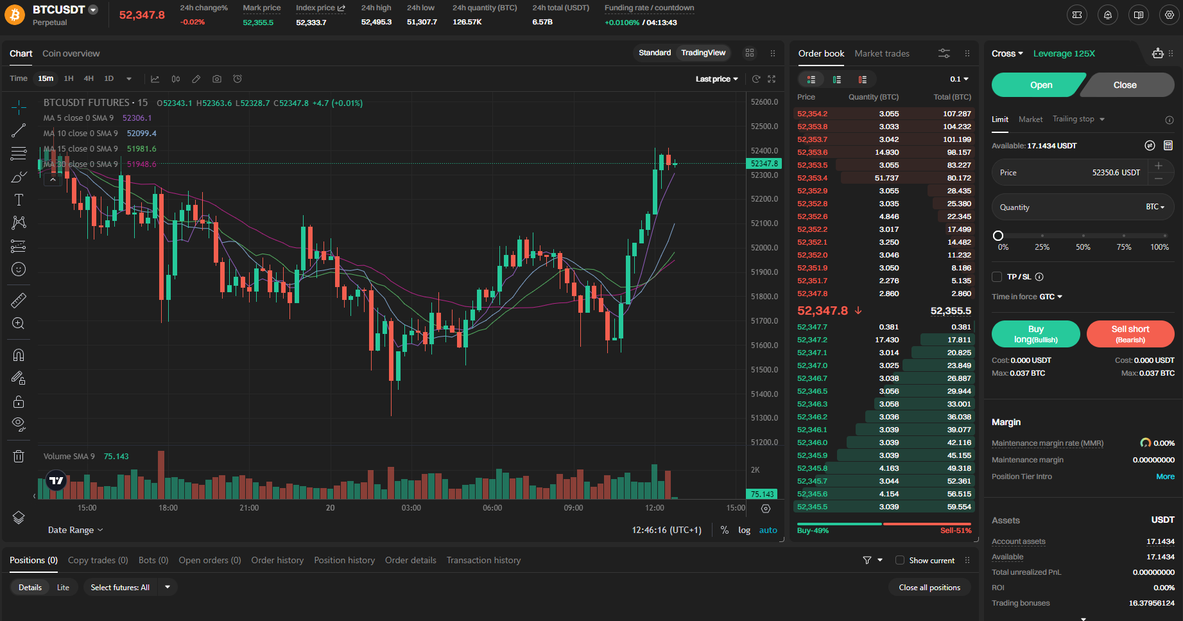Open Time in force GTC dropdown

click(1051, 297)
